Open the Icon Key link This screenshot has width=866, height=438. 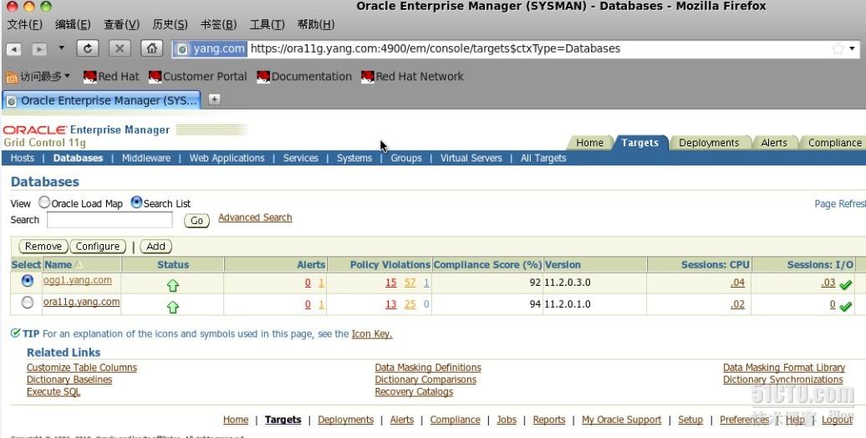pos(372,334)
